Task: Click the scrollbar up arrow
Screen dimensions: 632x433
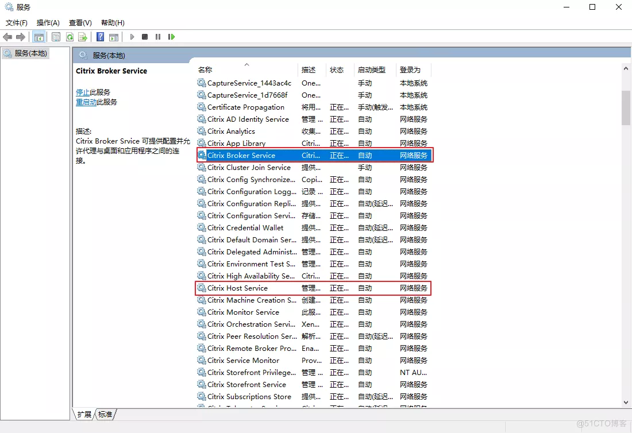Action: 626,69
